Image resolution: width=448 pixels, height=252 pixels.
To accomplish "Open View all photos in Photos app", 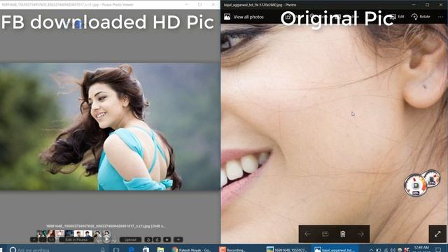I will click(244, 17).
